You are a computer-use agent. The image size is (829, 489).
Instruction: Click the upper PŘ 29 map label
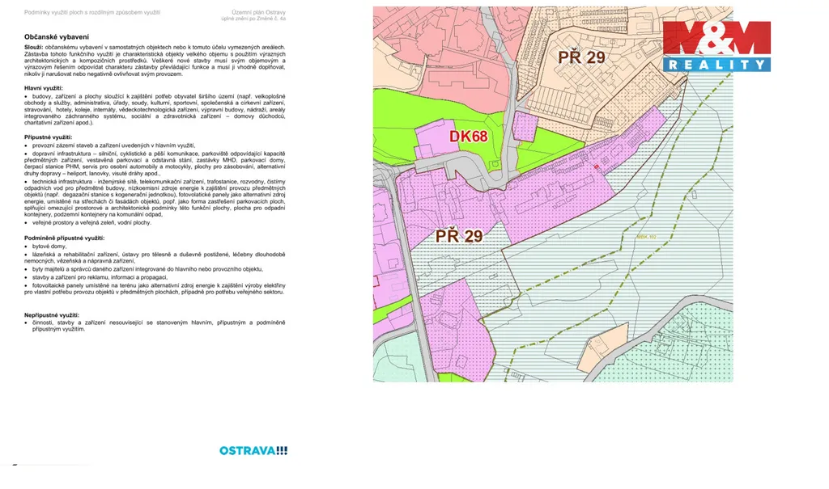[x=581, y=57]
